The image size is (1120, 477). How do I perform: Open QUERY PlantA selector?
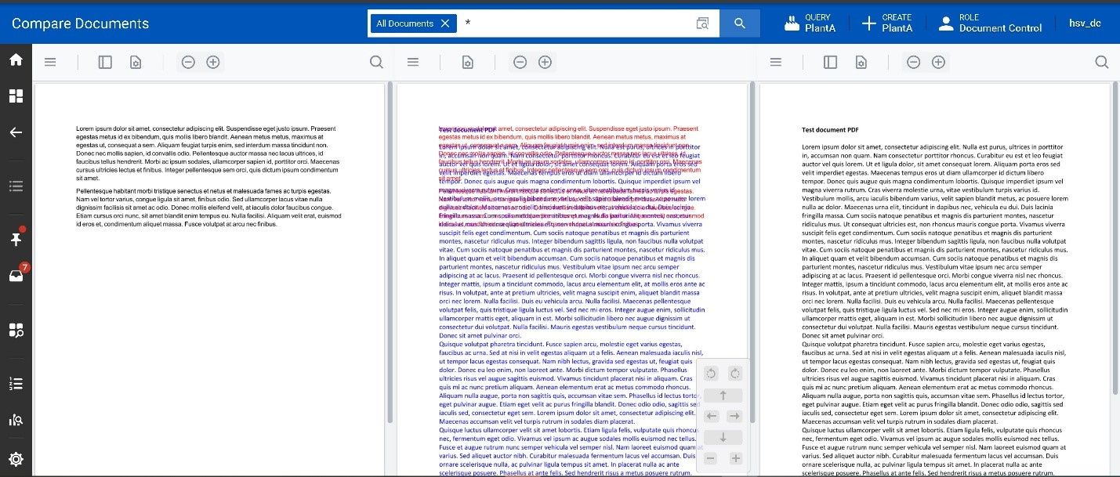pyautogui.click(x=810, y=23)
